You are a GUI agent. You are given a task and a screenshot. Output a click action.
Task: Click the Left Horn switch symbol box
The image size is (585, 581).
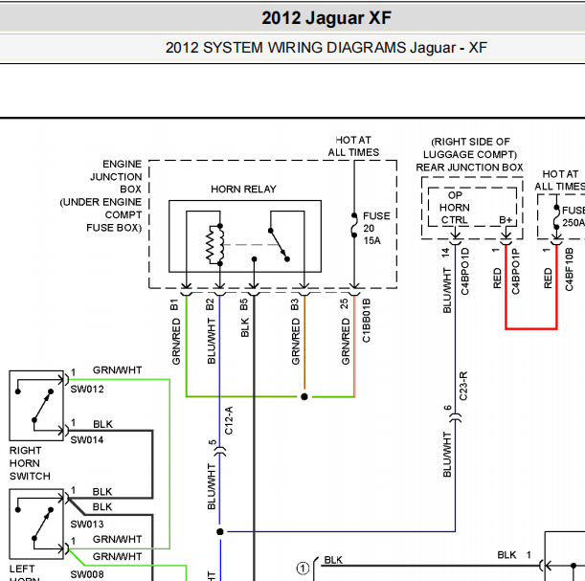(36, 524)
